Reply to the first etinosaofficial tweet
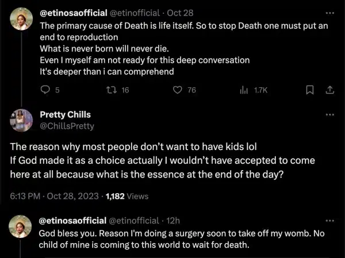Viewport: 345px width, 258px height. click(46, 90)
